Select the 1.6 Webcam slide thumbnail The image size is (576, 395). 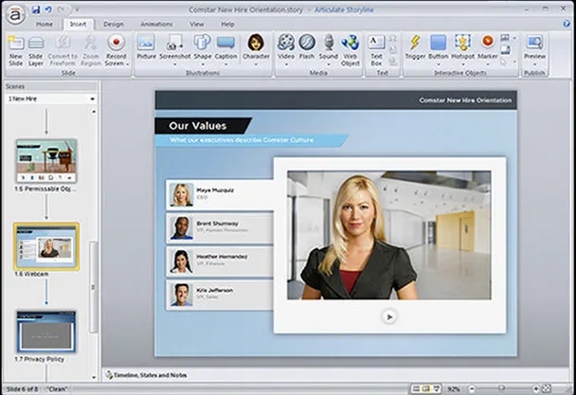point(46,246)
